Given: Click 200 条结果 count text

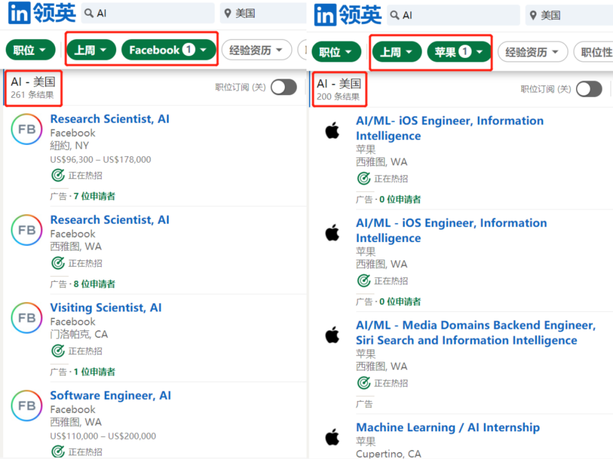Looking at the screenshot, I should 338,97.
